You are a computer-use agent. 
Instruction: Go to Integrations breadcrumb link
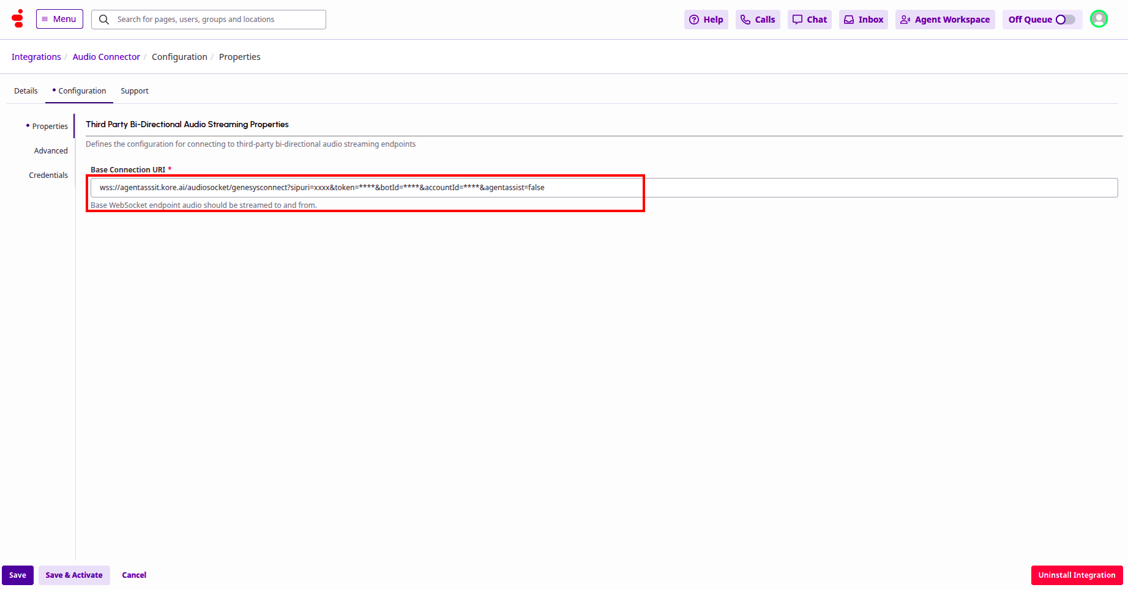tap(36, 57)
